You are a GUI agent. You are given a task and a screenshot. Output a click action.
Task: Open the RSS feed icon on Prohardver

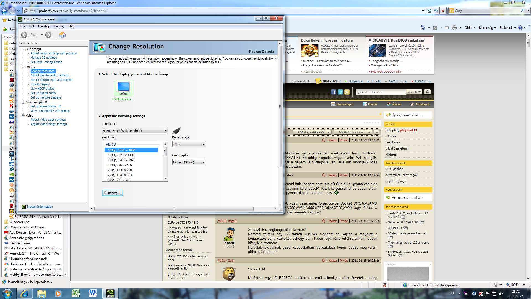(347, 92)
